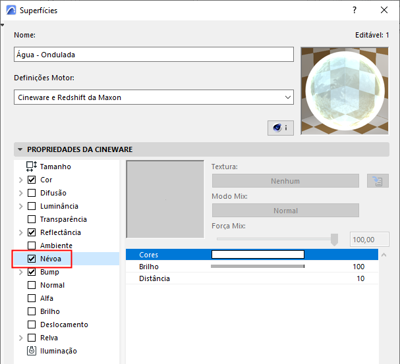Screen dimensions: 400x364
Task: Enable the Normal channel checkbox
Action: tap(32, 285)
